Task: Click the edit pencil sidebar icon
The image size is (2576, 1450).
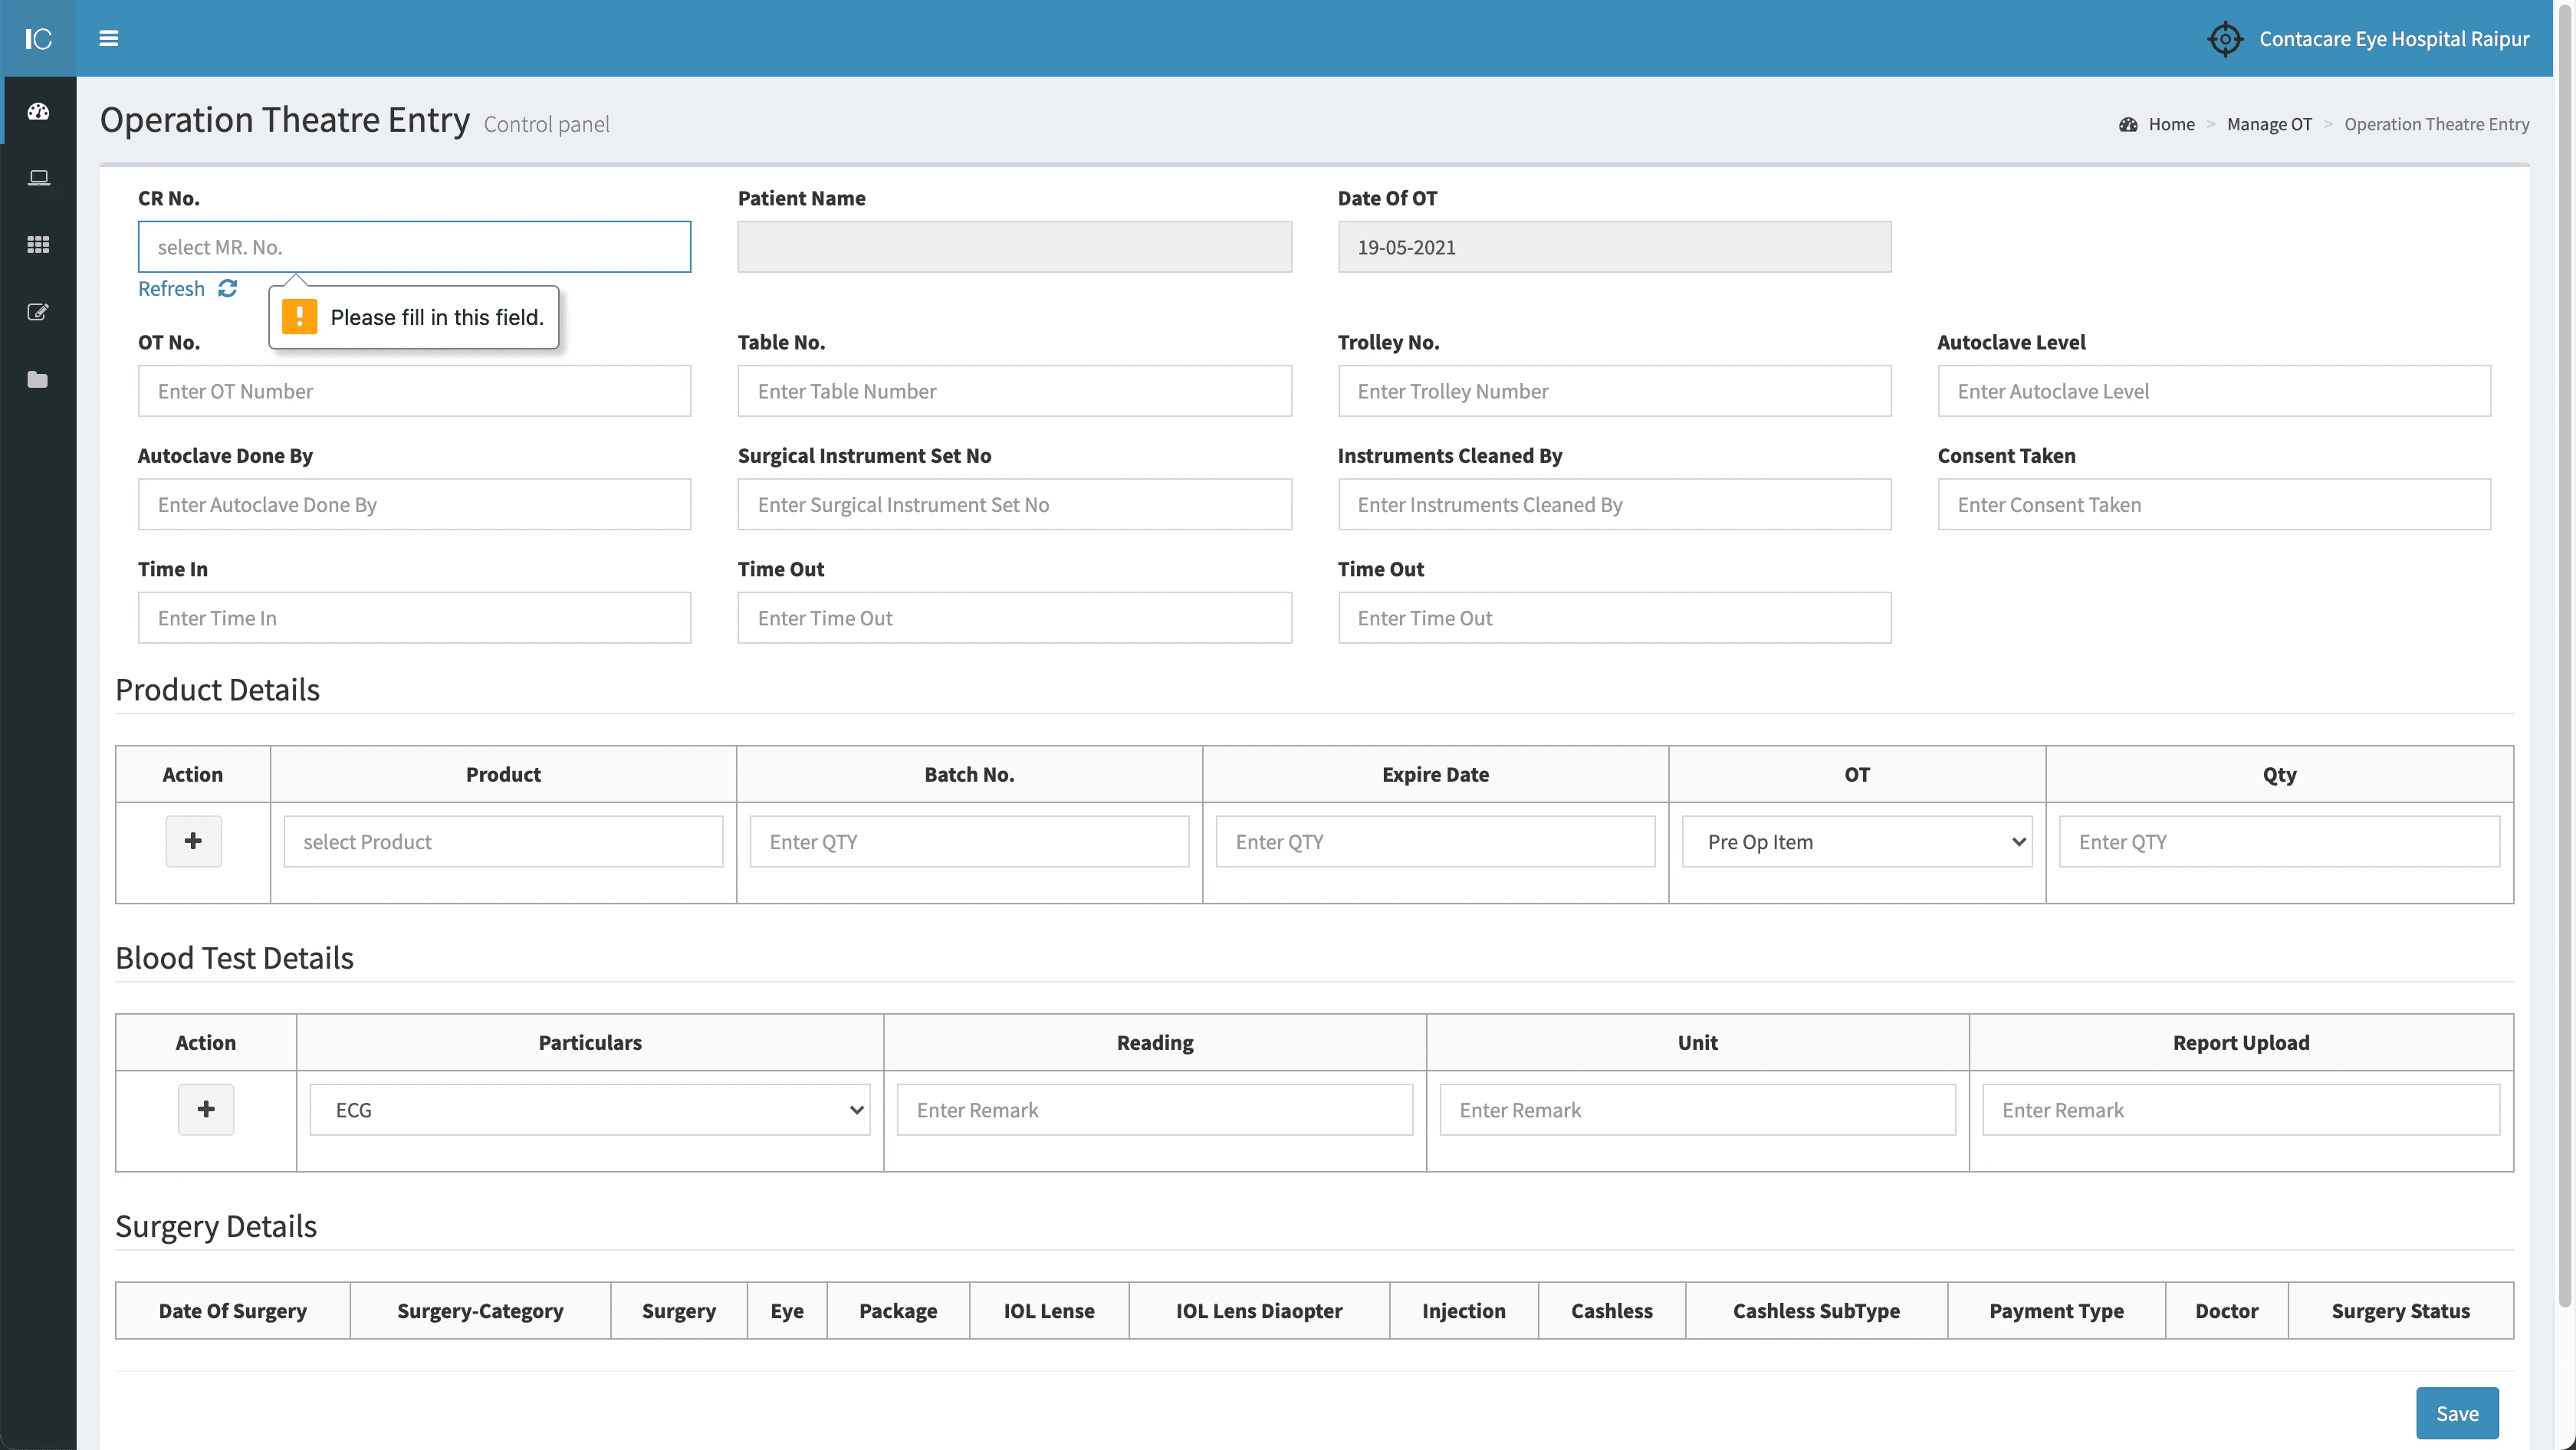Action: [38, 312]
